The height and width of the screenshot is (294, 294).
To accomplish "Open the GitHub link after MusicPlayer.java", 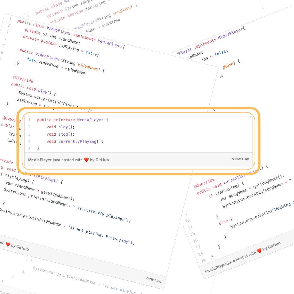I will coord(274,245).
